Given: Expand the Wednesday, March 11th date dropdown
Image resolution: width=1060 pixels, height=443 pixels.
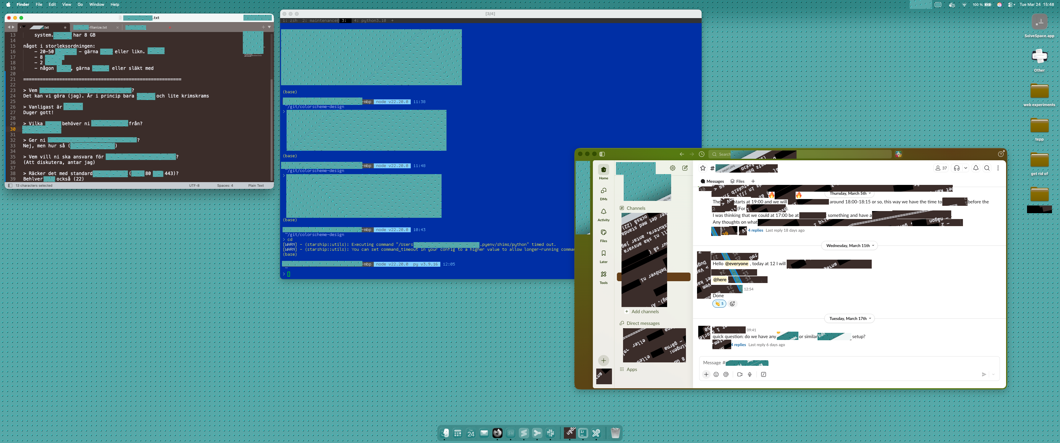Looking at the screenshot, I should point(850,246).
